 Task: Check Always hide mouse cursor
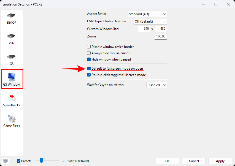(x=89, y=53)
